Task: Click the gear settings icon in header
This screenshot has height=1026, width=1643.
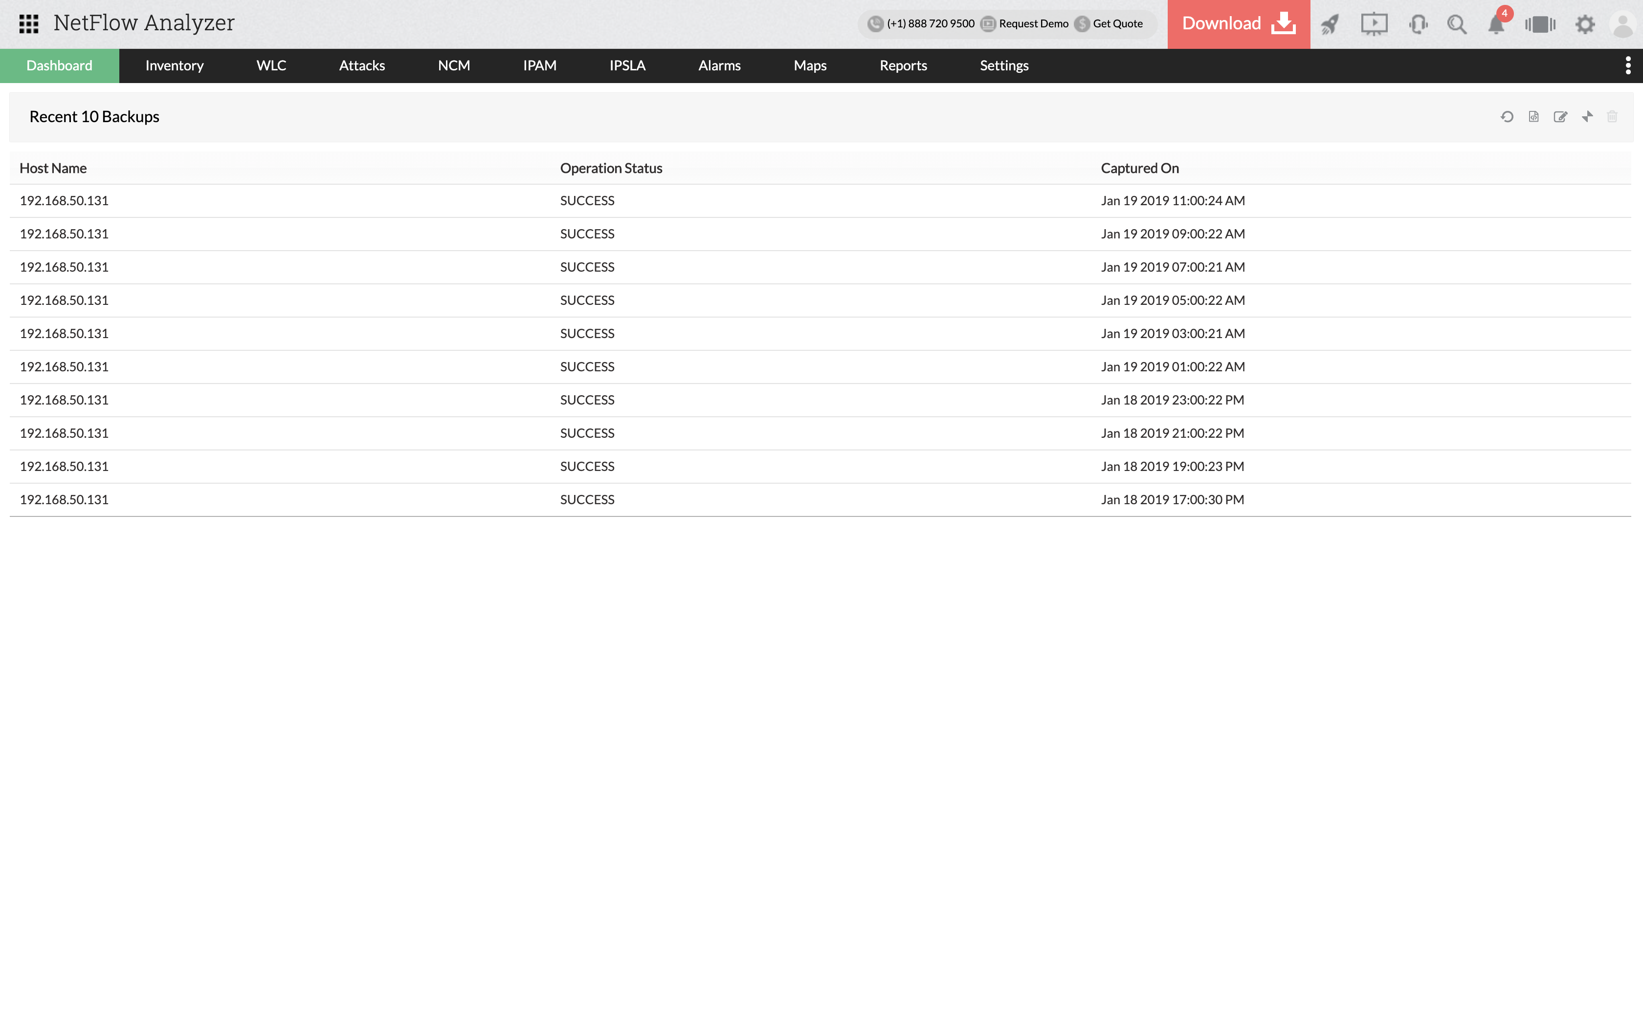Action: click(1585, 24)
